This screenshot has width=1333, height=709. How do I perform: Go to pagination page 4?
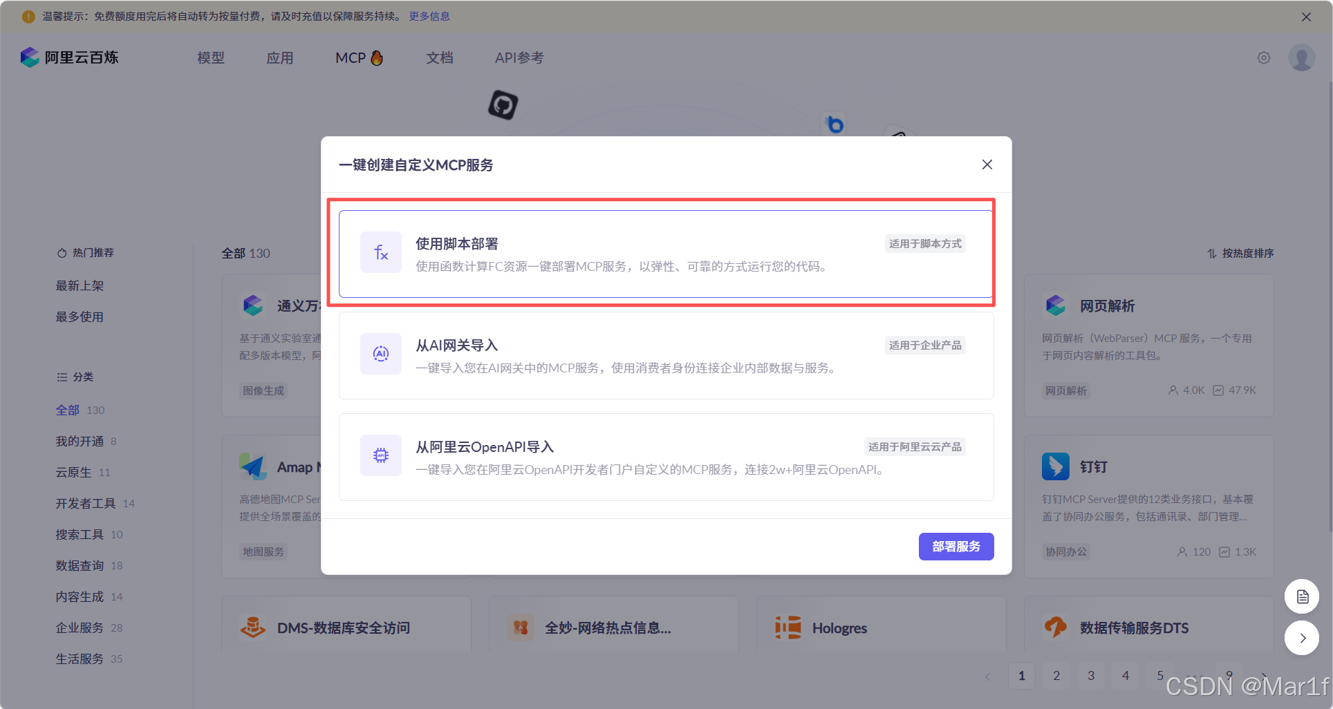point(1126,676)
